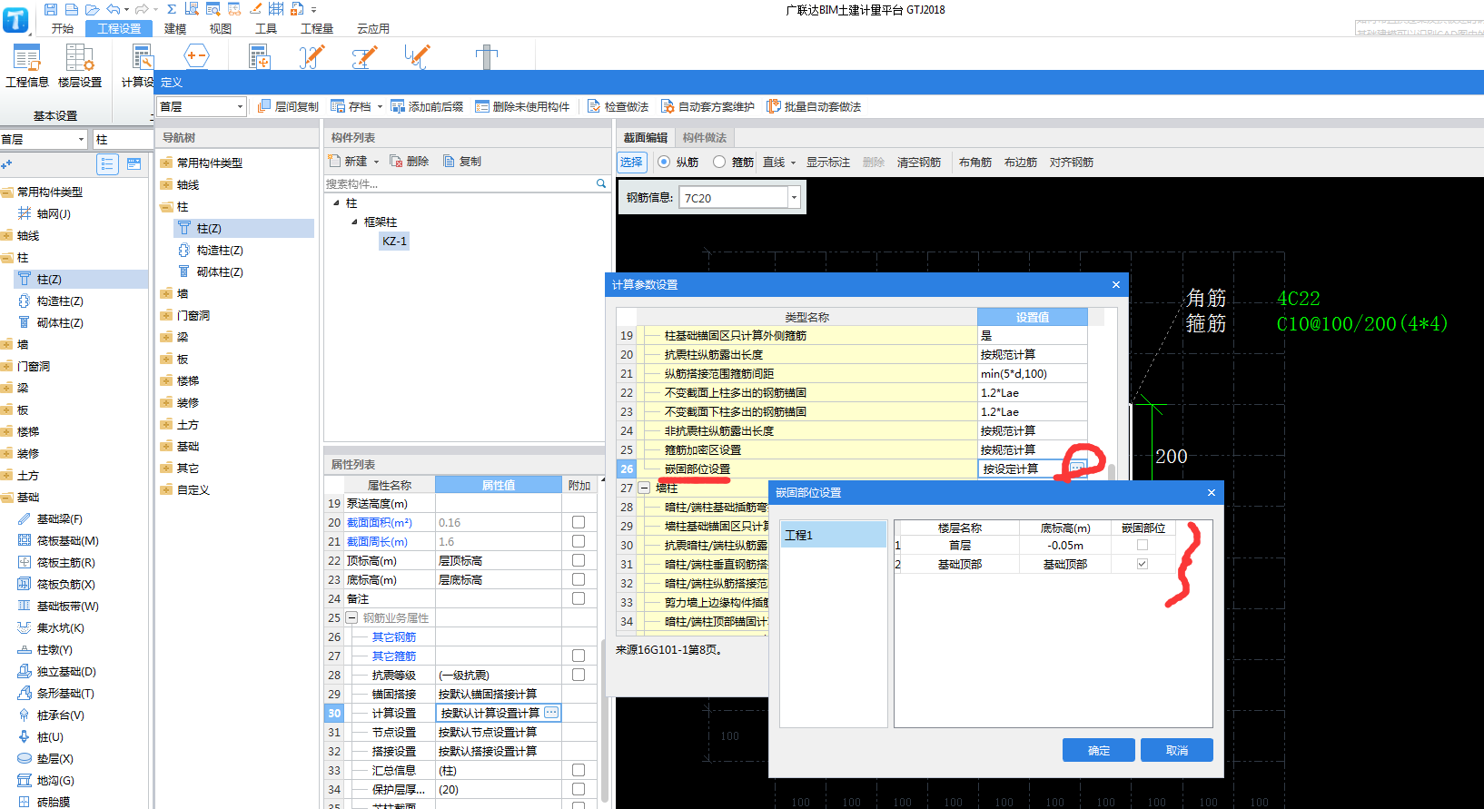Toggle 附加 checkbox for 汇总信息 row

pyautogui.click(x=579, y=770)
